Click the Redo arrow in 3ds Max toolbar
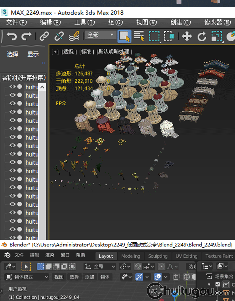This screenshot has width=235, height=301. pyautogui.click(x=26, y=36)
